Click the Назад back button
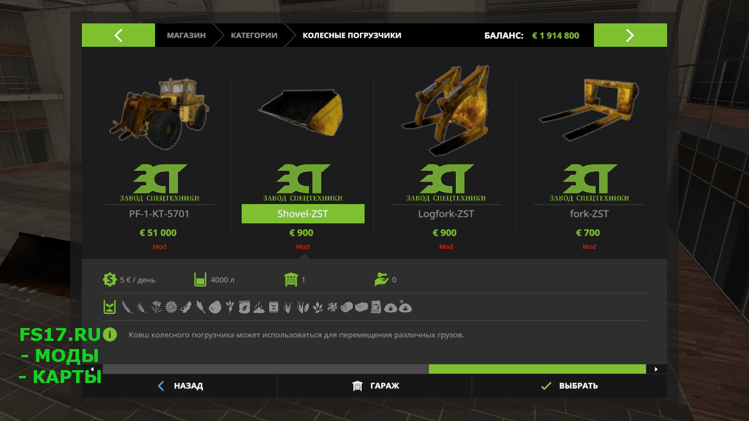 coord(180,386)
